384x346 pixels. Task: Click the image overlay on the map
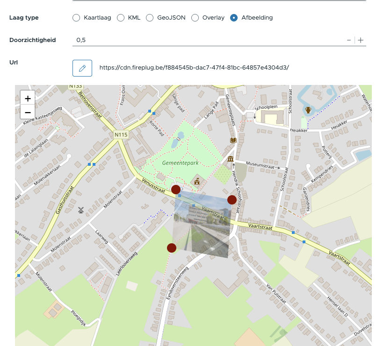(203, 224)
